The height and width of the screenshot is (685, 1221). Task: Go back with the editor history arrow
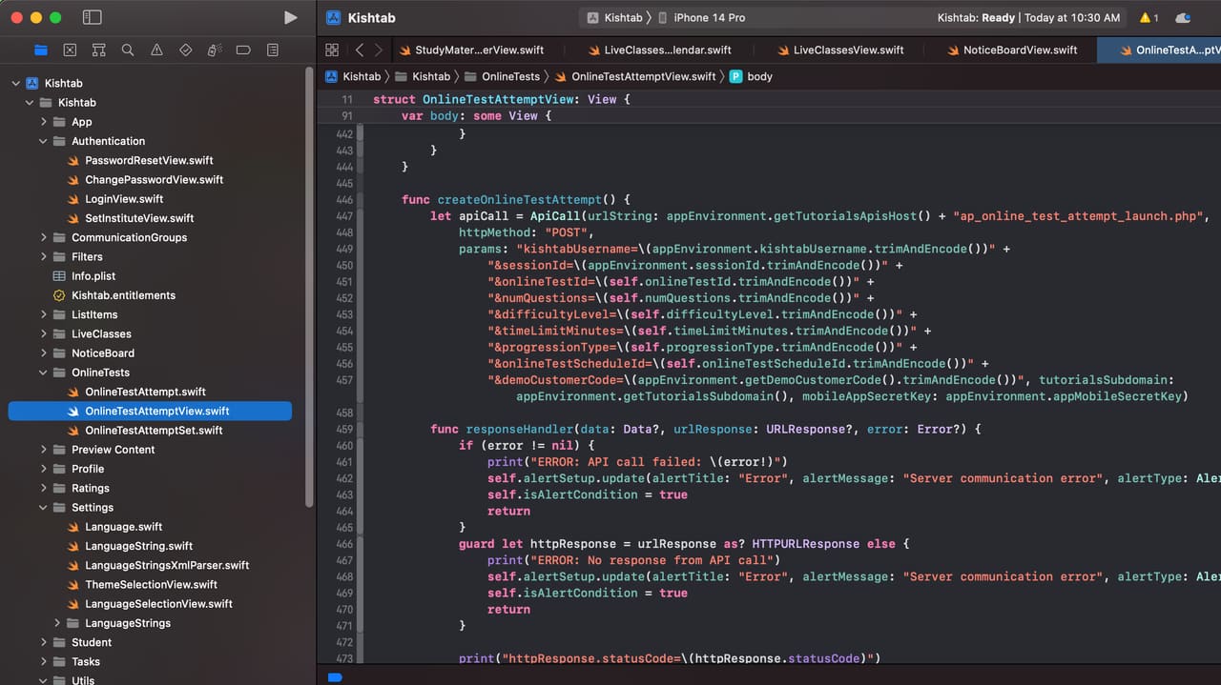pos(359,50)
